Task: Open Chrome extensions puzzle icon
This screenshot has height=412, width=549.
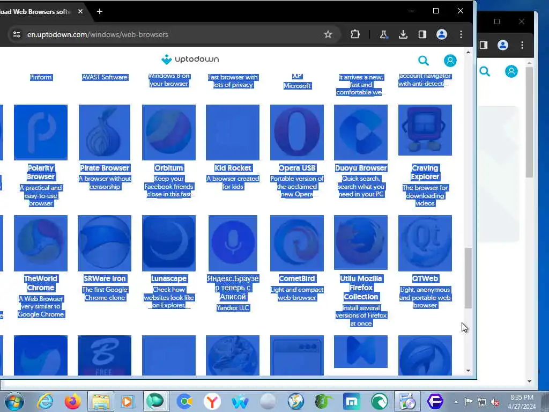Action: [355, 34]
